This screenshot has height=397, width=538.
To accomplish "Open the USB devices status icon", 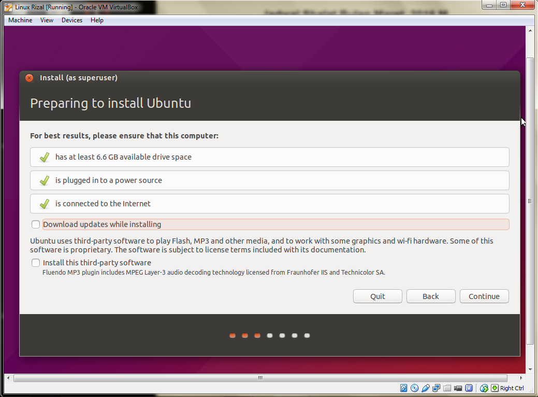I will (x=426, y=388).
